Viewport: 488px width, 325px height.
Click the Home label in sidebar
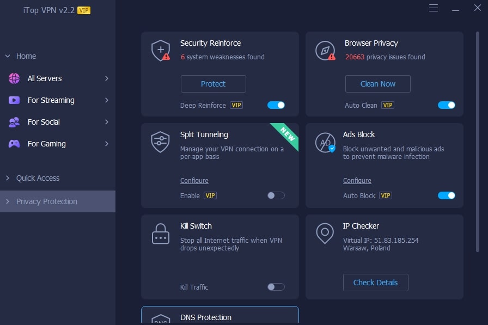click(26, 56)
